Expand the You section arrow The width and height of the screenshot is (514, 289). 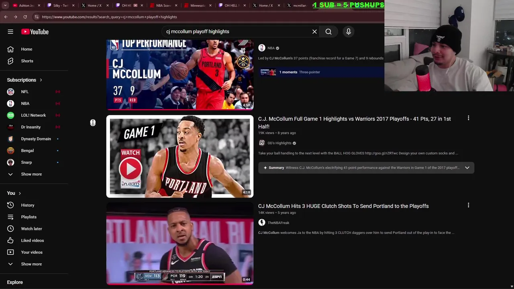[19, 193]
